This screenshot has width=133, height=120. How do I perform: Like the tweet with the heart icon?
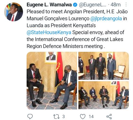point(83,116)
